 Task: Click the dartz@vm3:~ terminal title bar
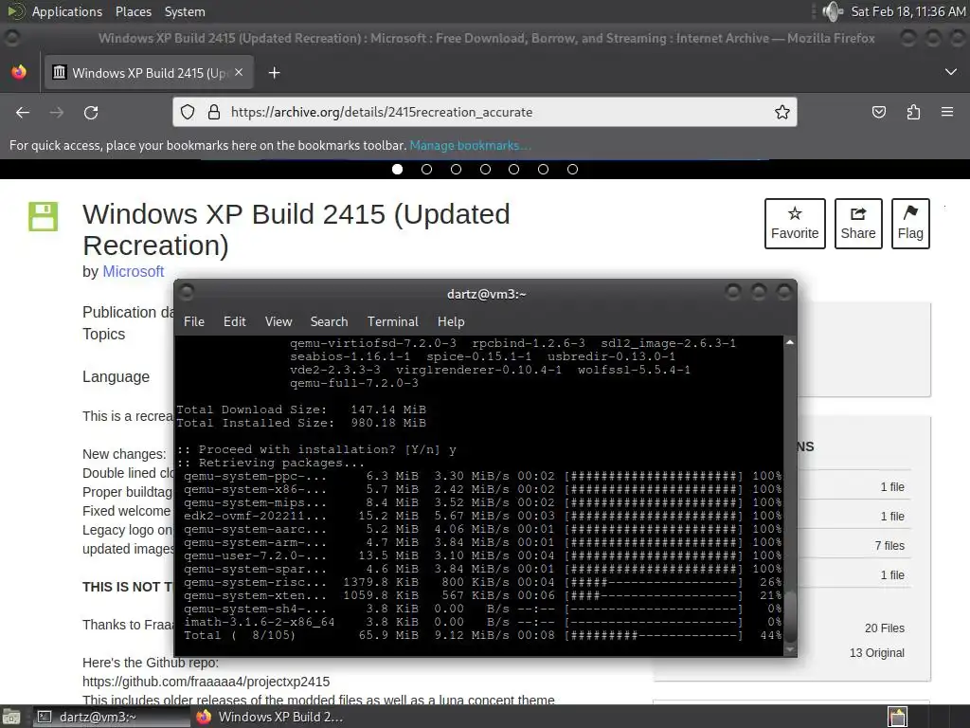pyautogui.click(x=486, y=294)
